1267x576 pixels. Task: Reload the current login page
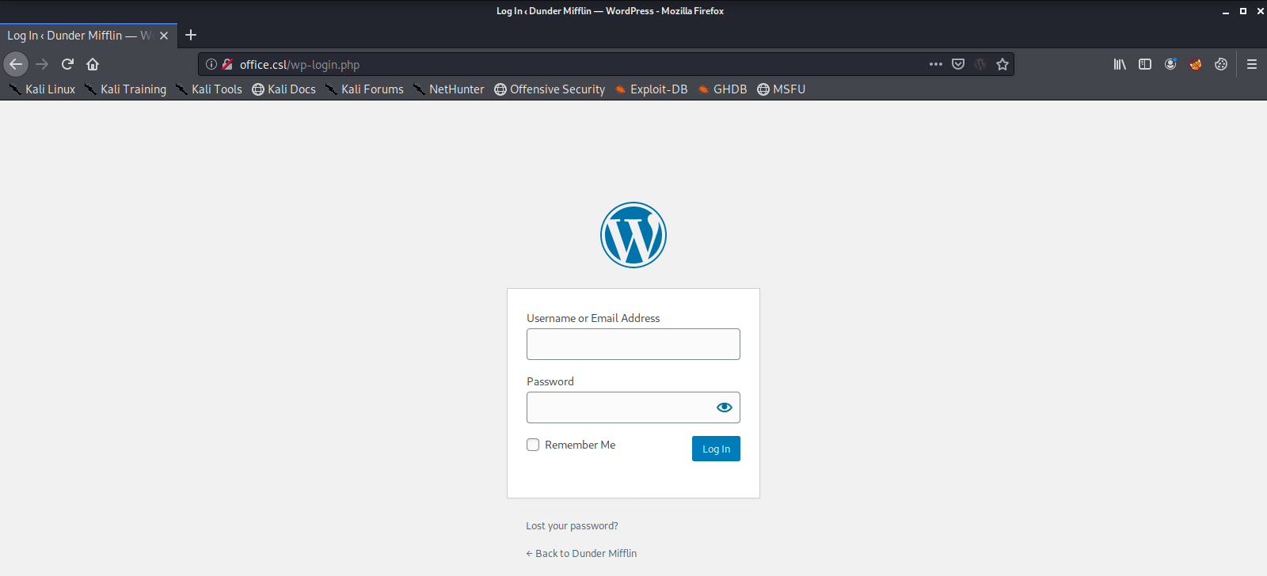click(x=67, y=64)
